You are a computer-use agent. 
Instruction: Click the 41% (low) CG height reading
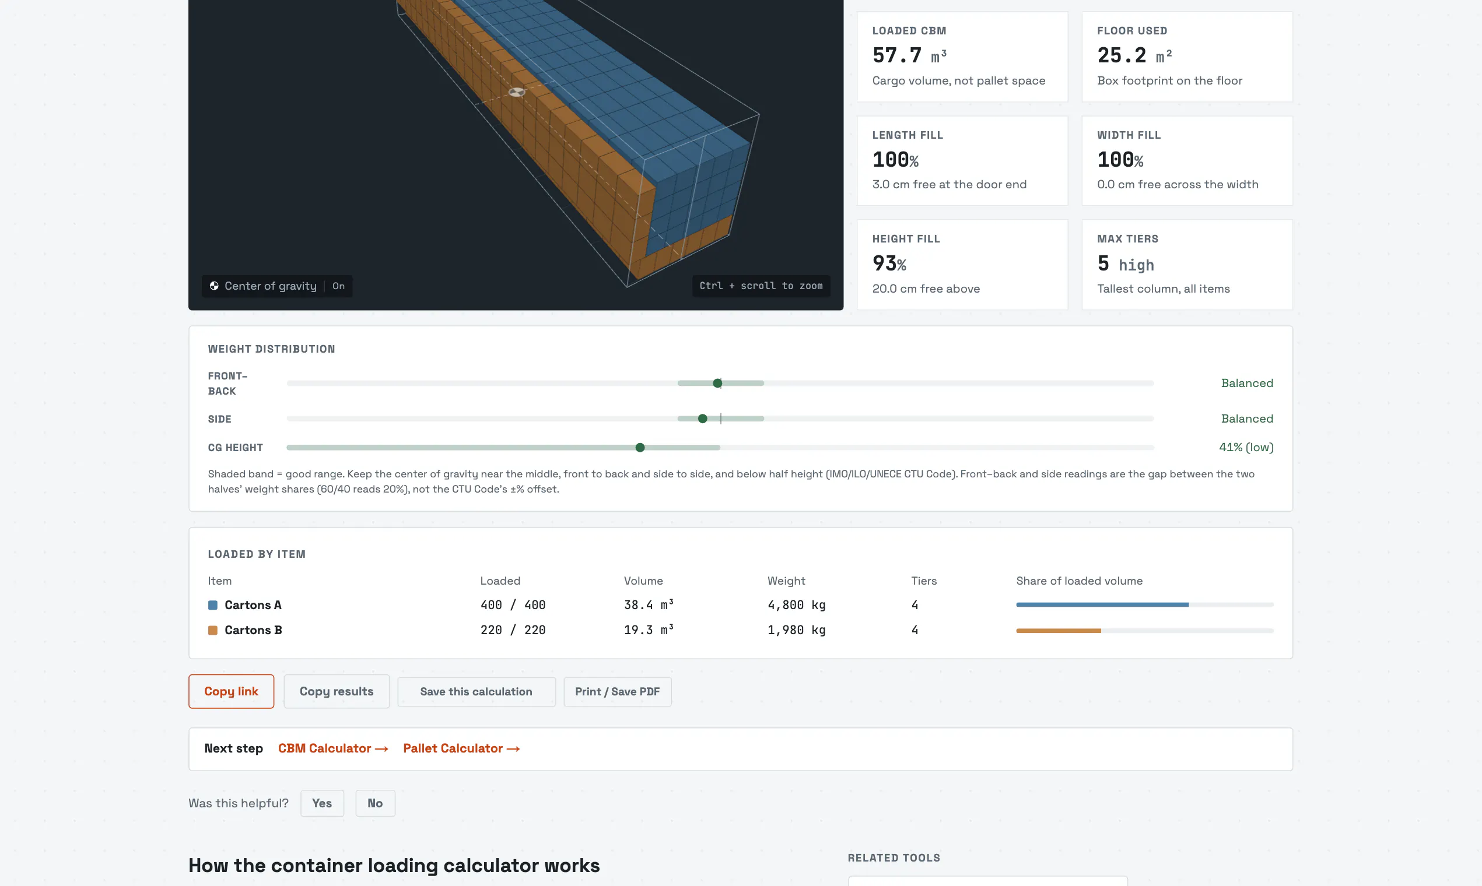[1246, 447]
